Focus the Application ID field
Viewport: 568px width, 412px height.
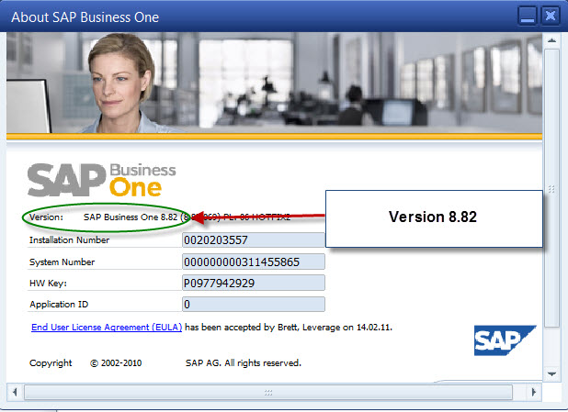click(254, 304)
